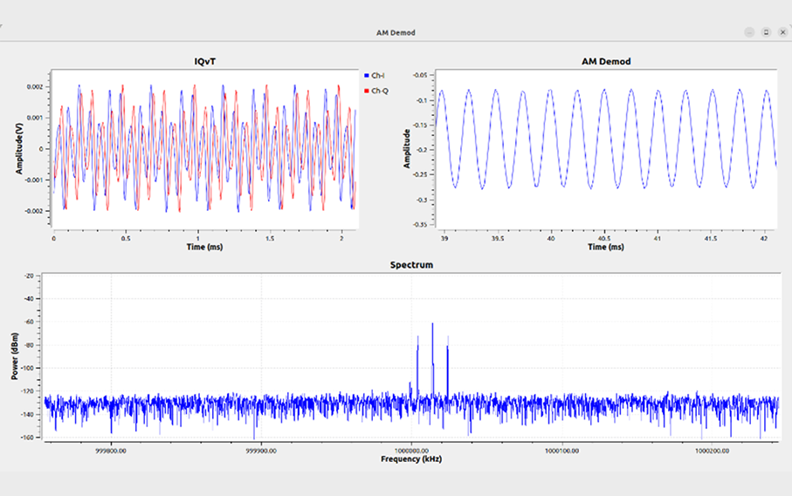This screenshot has width=792, height=496.
Task: Click the AM Demod window title bar text
Action: 396,32
